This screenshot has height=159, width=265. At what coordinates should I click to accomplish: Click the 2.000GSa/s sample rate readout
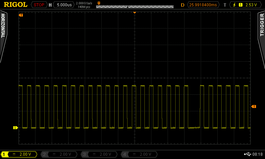[x=83, y=3]
